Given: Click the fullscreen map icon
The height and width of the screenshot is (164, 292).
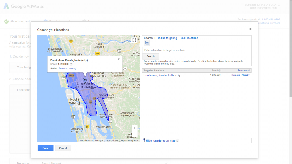Looking at the screenshot, I should click(134, 40).
